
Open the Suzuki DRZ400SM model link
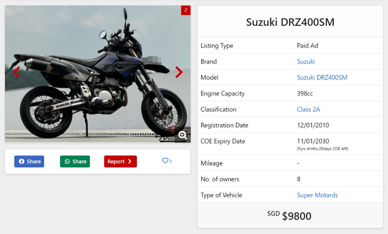click(322, 78)
